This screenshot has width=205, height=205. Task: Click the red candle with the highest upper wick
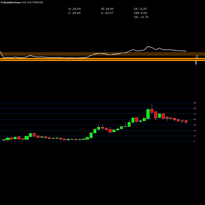pyautogui.click(x=152, y=111)
